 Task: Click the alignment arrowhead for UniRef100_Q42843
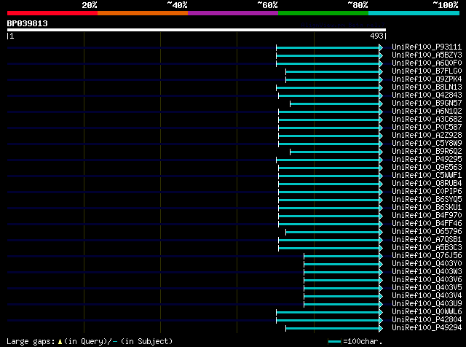(381, 95)
